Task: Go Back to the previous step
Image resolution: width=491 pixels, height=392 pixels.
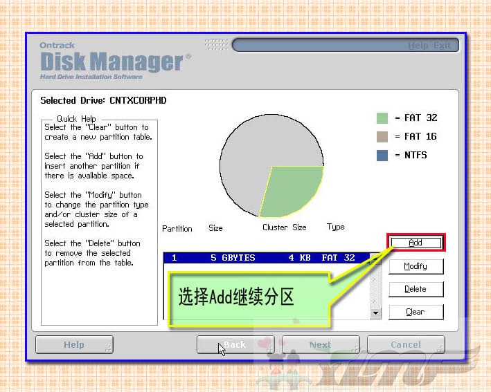Action: click(x=235, y=345)
